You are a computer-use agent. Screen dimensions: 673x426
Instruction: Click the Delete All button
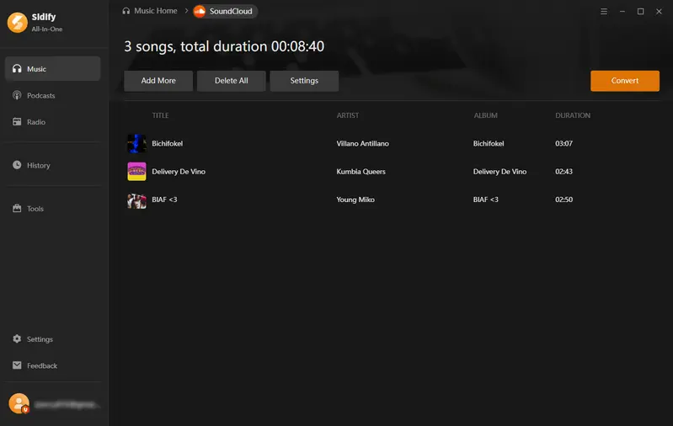pos(232,81)
